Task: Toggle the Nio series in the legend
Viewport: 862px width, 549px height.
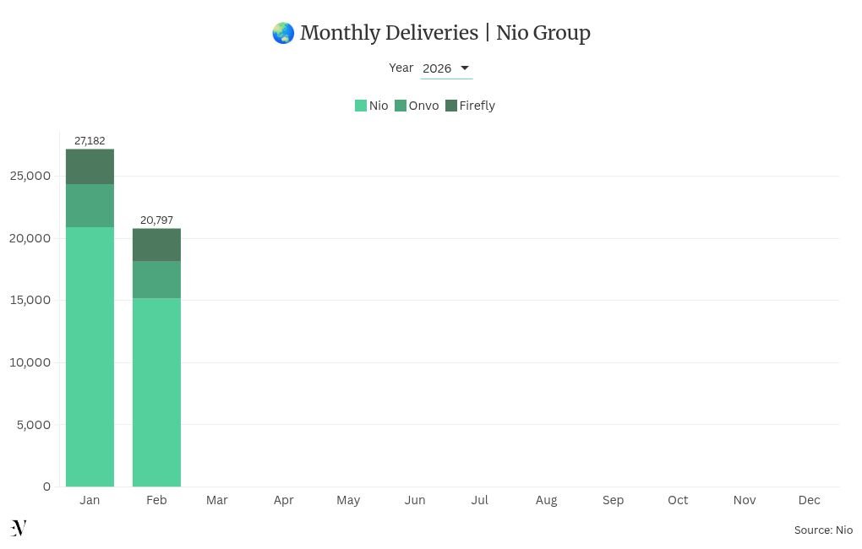Action: tap(378, 106)
